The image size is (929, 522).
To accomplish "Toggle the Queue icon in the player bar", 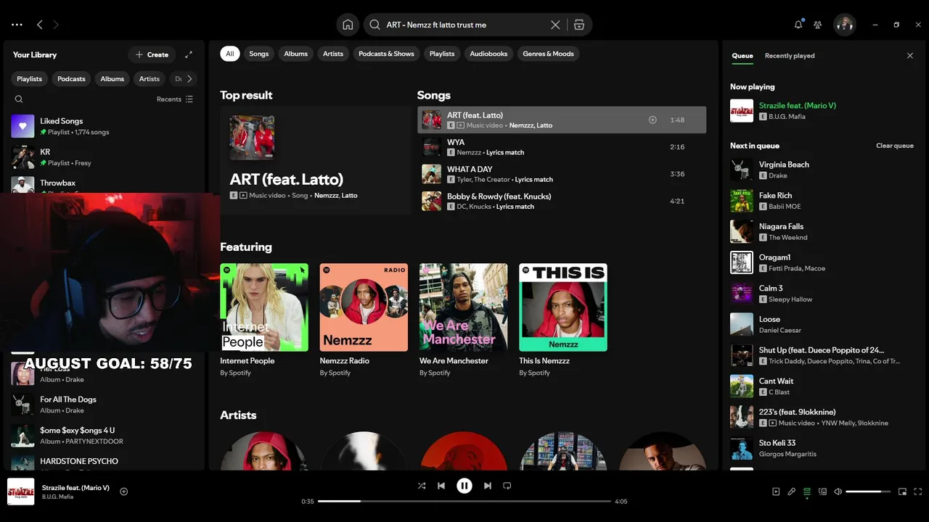I will 807,492.
